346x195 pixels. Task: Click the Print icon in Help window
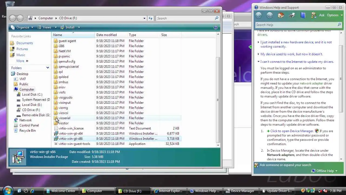[292, 15]
